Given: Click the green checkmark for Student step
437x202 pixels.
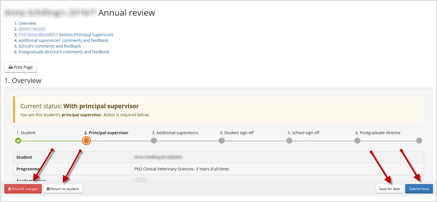Looking at the screenshot, I should point(18,140).
